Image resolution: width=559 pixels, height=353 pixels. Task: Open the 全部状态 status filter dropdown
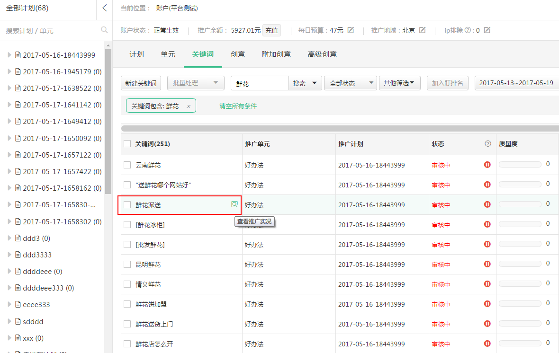tap(350, 83)
